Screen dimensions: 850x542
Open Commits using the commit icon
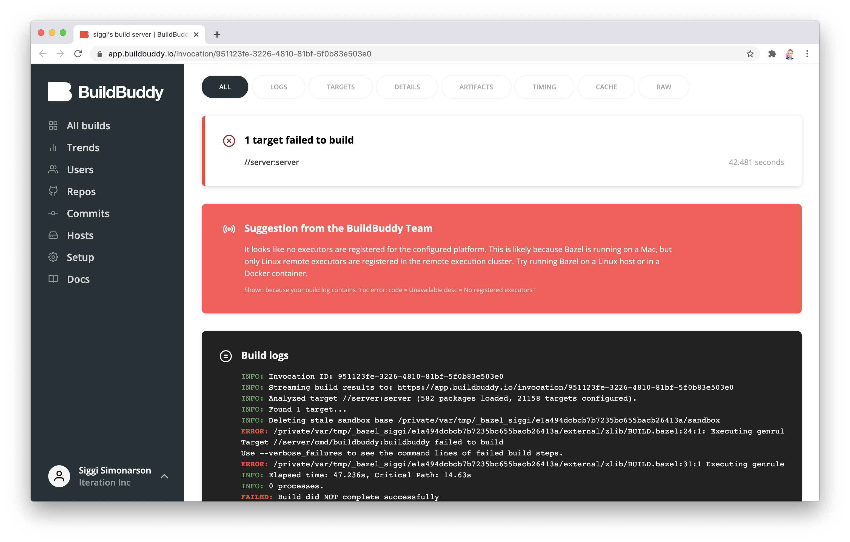pos(53,213)
